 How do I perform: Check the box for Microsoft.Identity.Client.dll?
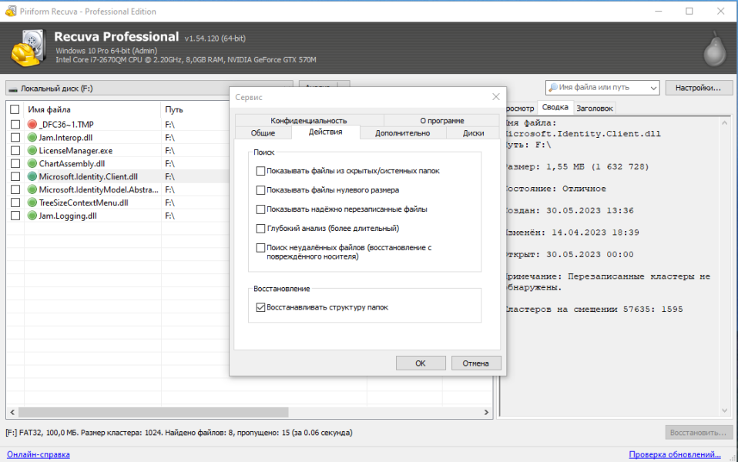click(15, 176)
